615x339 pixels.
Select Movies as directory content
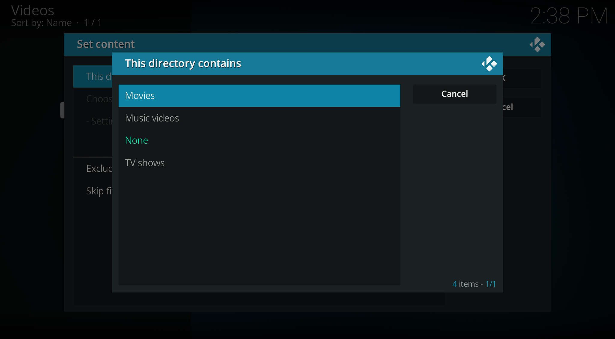point(259,96)
